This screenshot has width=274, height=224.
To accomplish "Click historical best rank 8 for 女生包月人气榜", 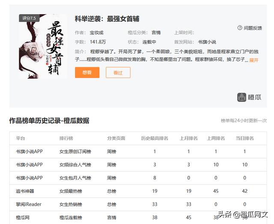I will 155,178.
